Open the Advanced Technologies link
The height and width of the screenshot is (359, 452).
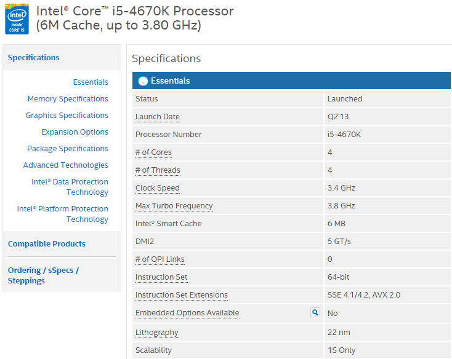coord(66,165)
